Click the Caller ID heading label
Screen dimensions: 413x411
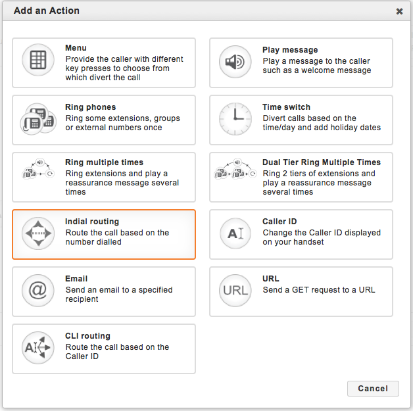pos(279,222)
